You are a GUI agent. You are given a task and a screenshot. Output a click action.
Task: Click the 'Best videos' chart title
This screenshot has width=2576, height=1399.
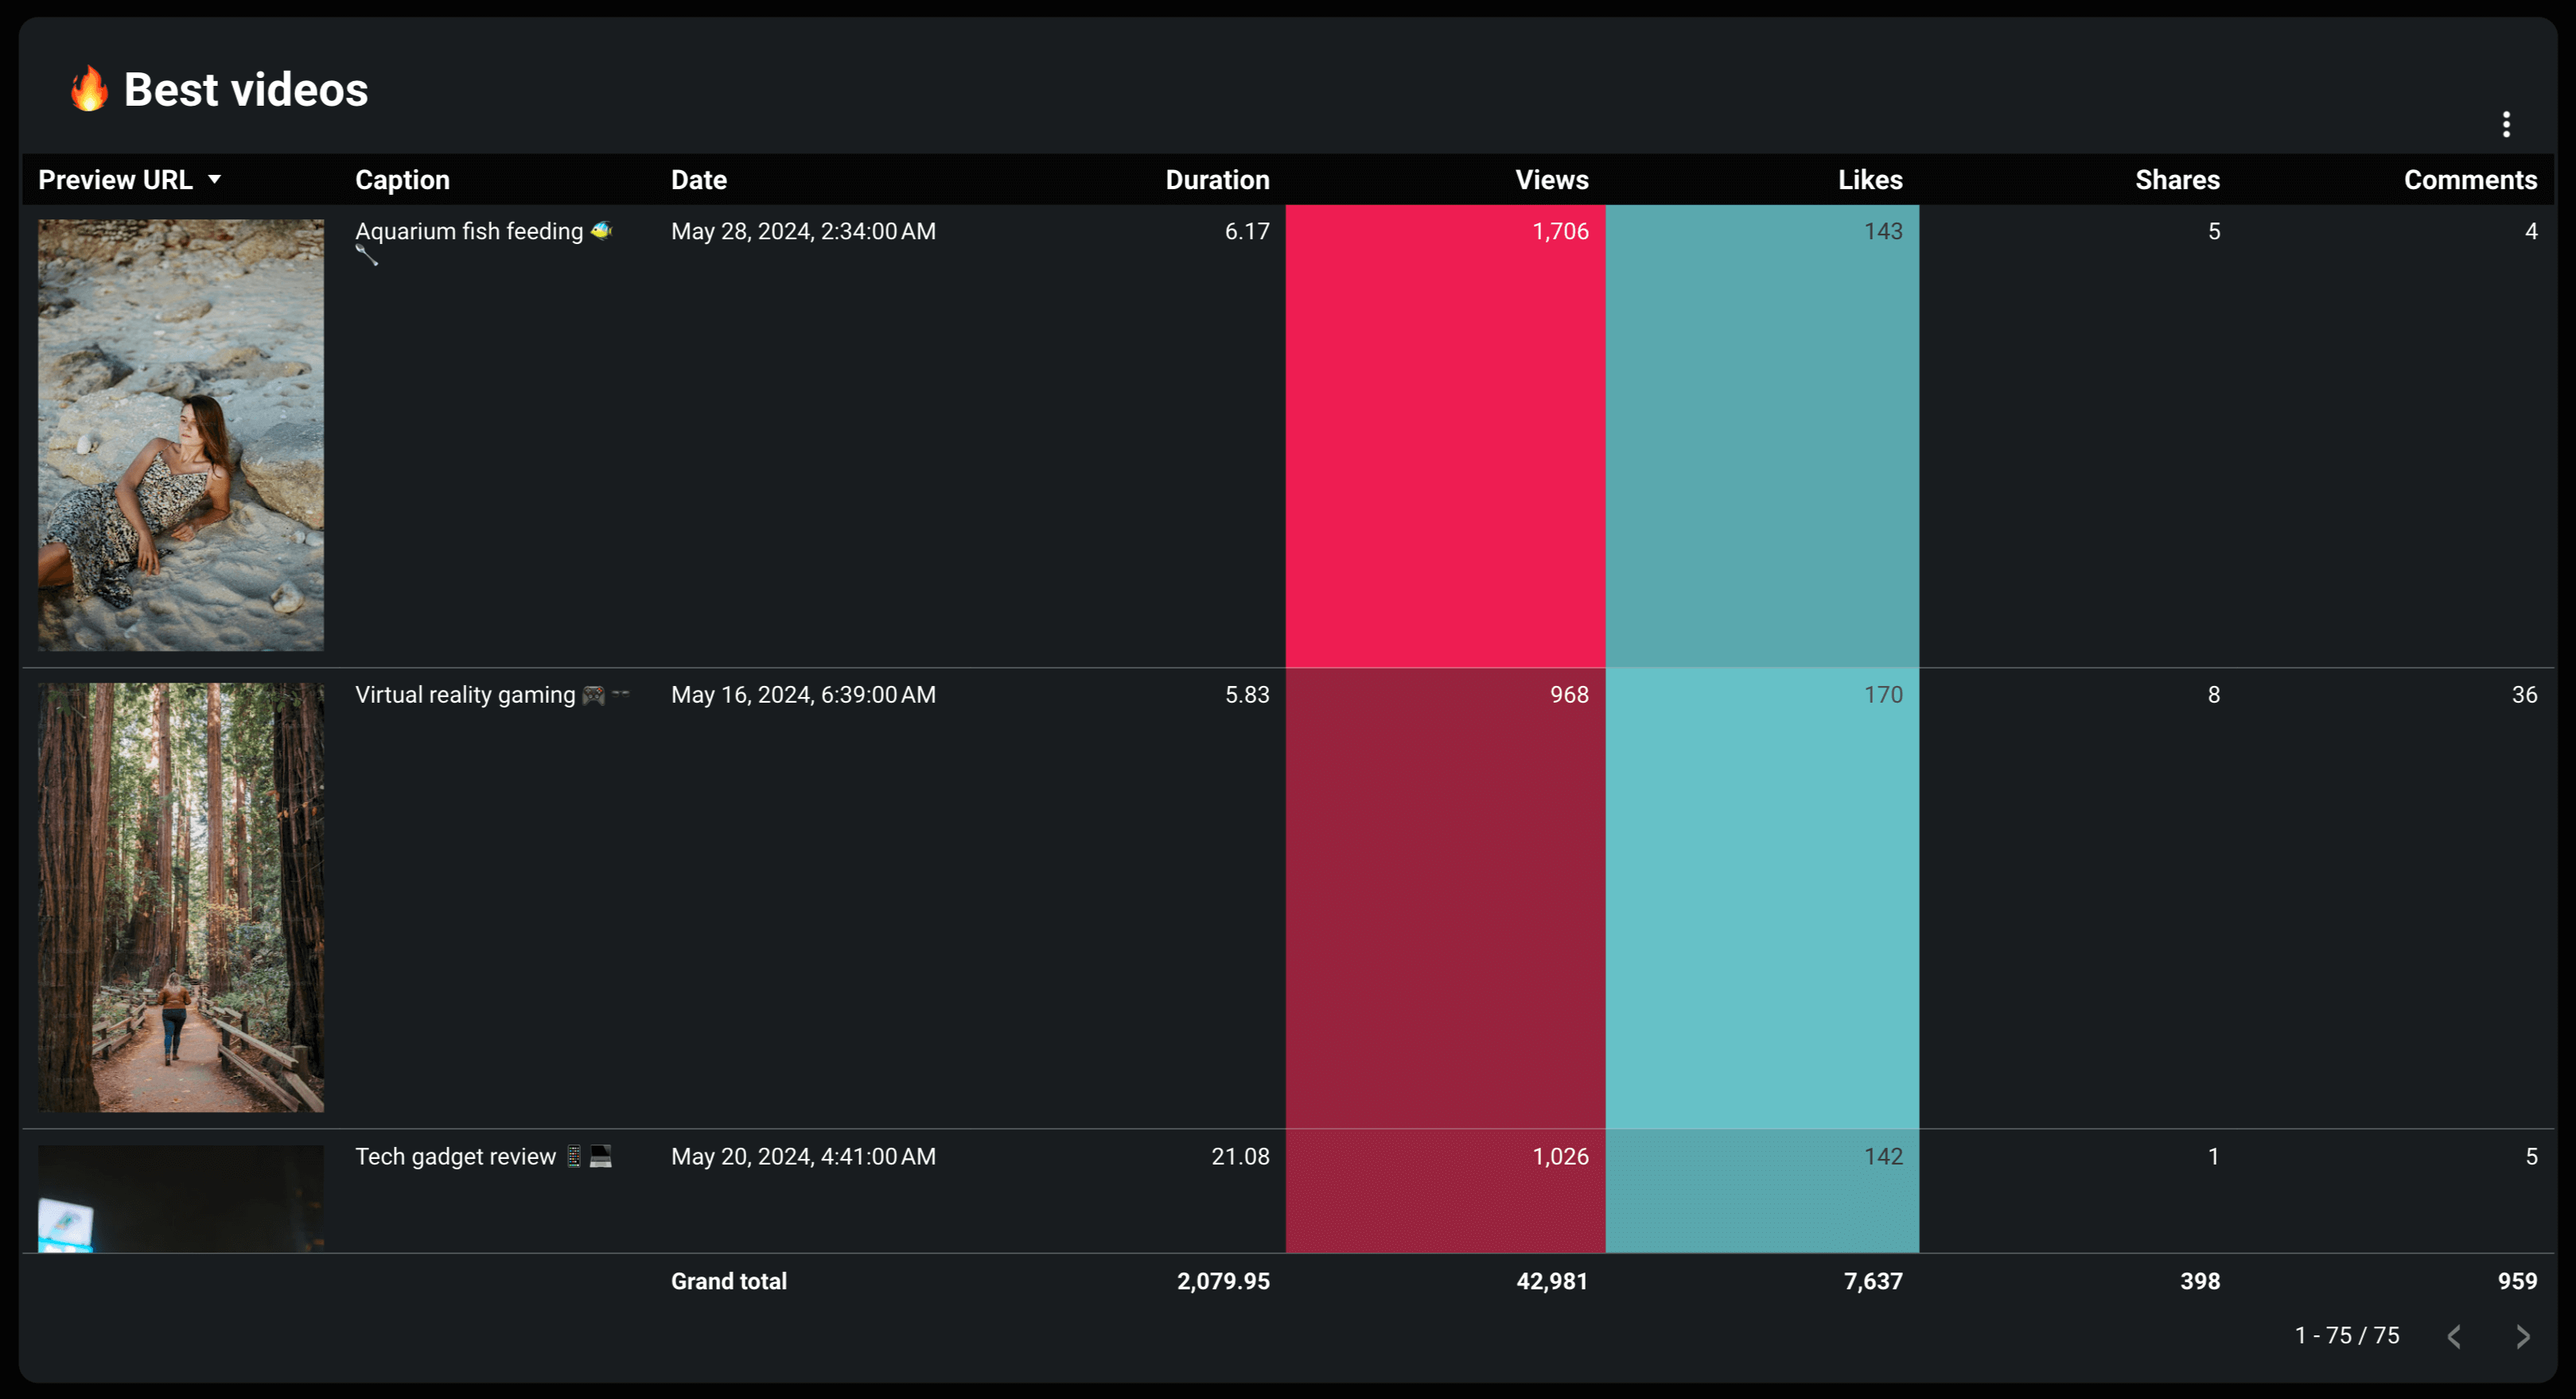coord(246,90)
